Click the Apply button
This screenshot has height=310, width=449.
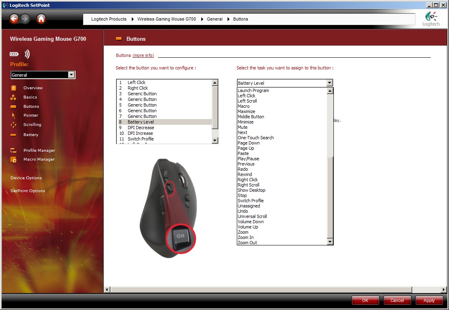(x=429, y=300)
